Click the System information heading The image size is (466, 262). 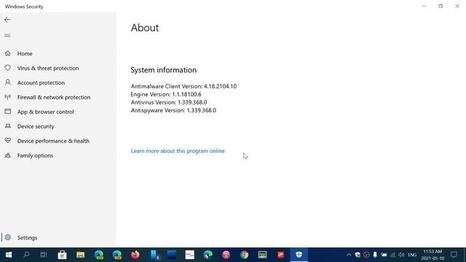click(163, 70)
